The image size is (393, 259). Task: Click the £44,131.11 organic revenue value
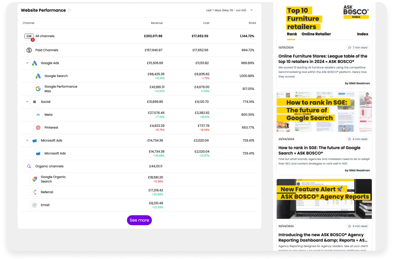pos(155,166)
